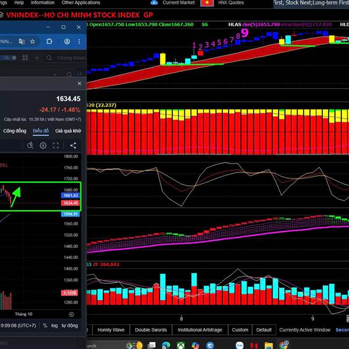Enable auto scale (tự động)

pos(69,326)
